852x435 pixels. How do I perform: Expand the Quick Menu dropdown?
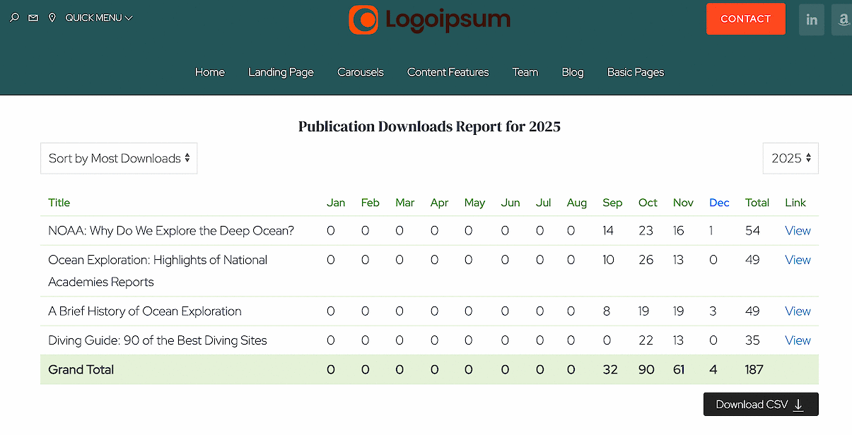[x=99, y=18]
